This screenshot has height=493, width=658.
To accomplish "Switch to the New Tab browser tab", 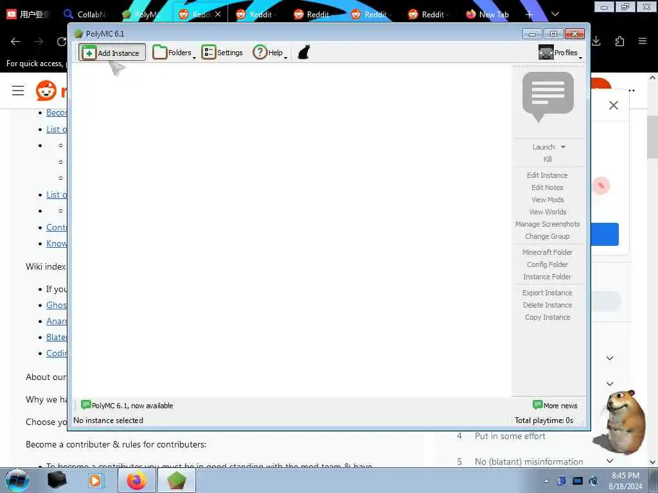I will (488, 14).
